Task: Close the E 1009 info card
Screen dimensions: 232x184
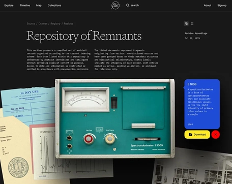Action: tap(216, 135)
